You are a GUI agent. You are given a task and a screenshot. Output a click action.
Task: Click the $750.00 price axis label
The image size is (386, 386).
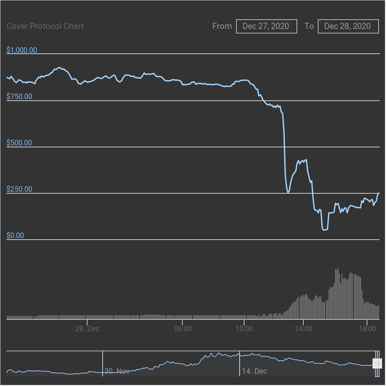point(19,96)
